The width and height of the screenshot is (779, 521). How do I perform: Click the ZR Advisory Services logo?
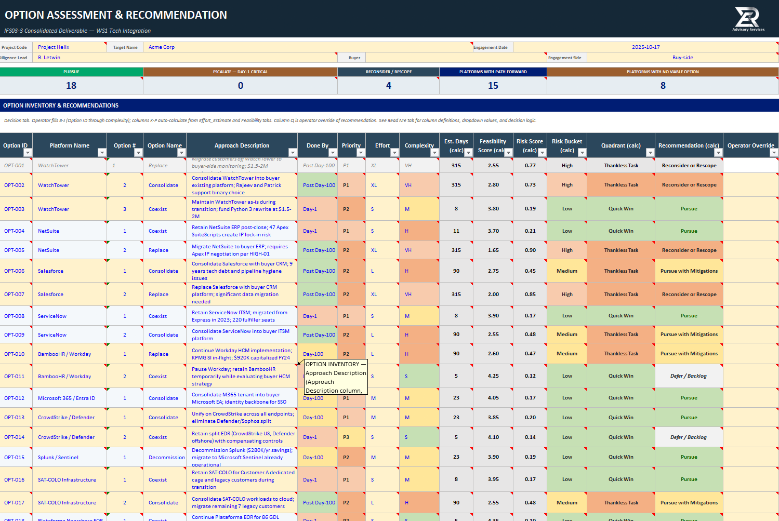click(x=748, y=19)
